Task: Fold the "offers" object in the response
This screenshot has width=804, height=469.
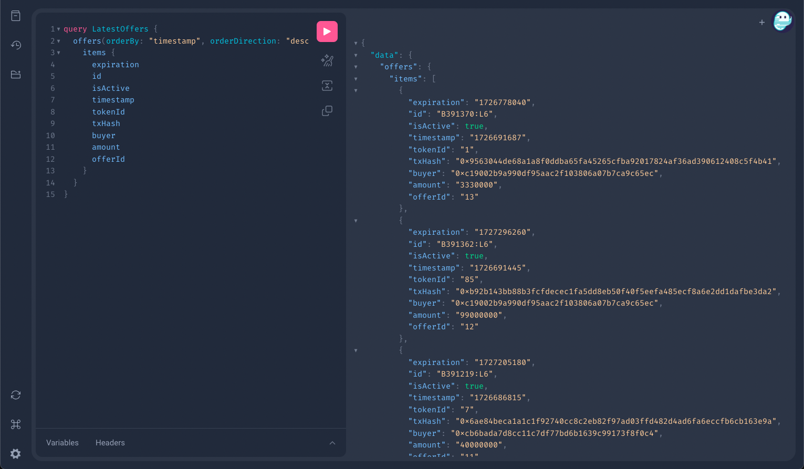Action: (x=356, y=67)
